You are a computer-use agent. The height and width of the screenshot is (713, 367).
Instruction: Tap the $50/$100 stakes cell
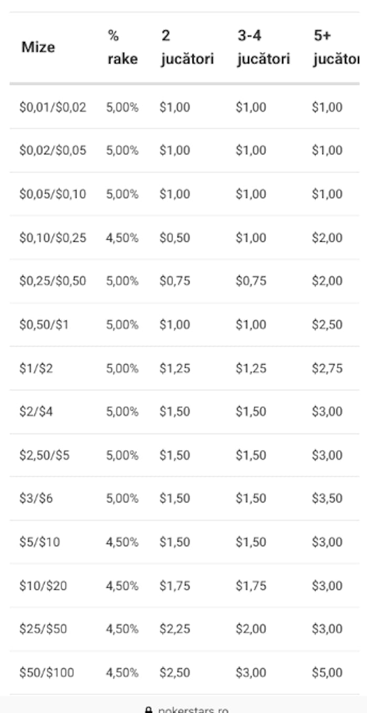tap(47, 672)
